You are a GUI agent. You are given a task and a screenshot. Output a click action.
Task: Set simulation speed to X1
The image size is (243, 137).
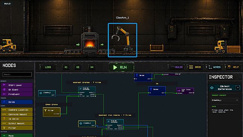click(x=66, y=67)
